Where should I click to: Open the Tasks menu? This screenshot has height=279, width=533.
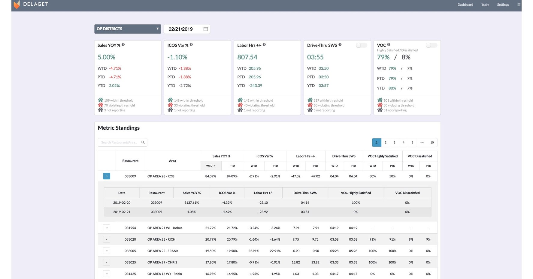tap(485, 5)
